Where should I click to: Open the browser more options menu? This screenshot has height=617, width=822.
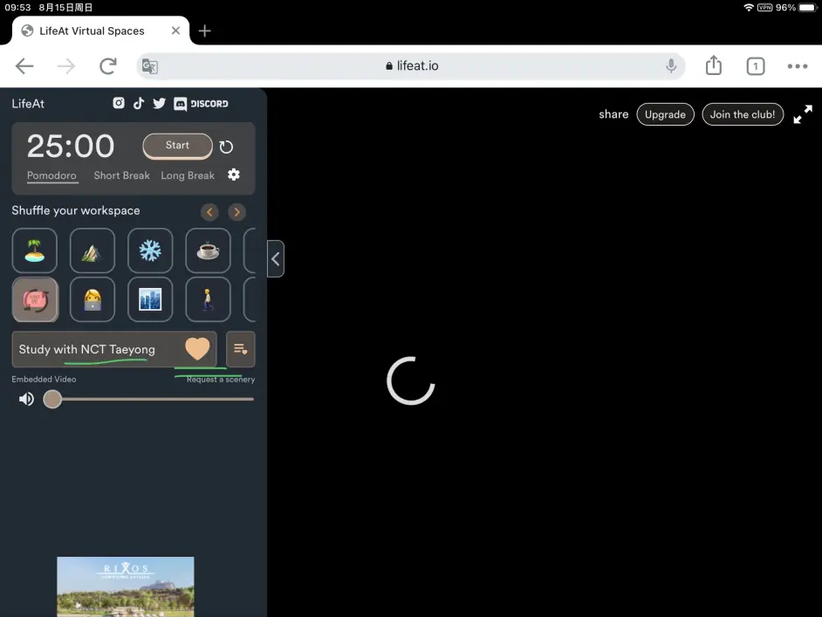[x=798, y=66]
